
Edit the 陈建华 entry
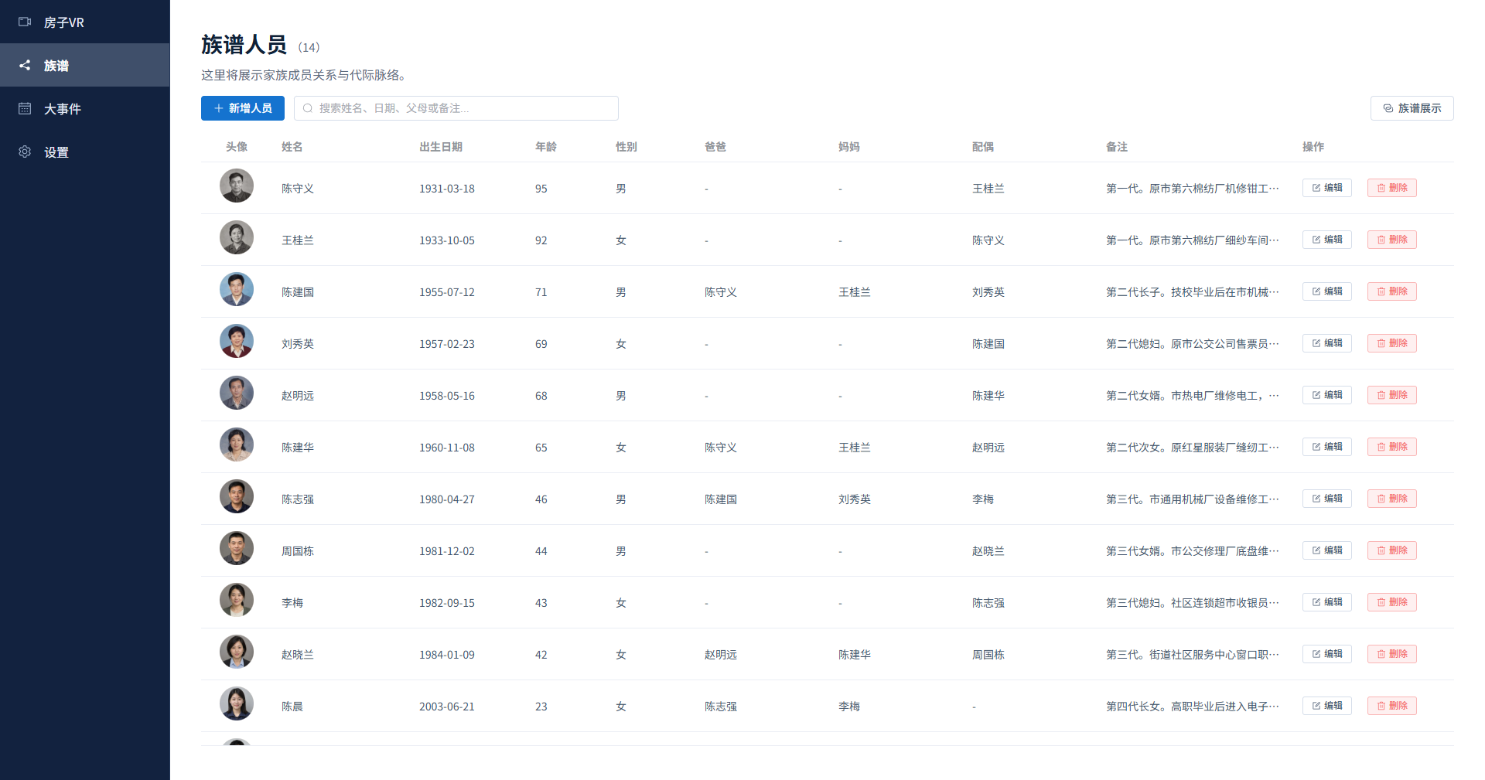[x=1327, y=447]
